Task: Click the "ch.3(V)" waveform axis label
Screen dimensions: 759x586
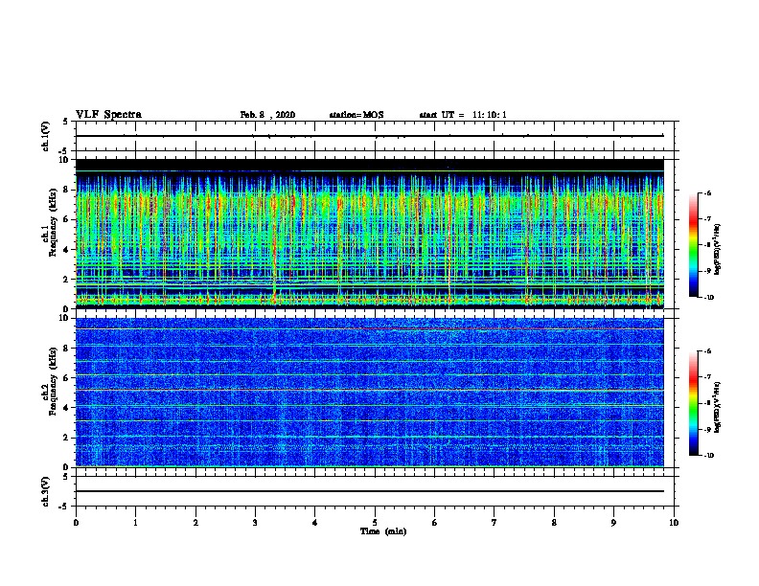Action: coord(45,491)
